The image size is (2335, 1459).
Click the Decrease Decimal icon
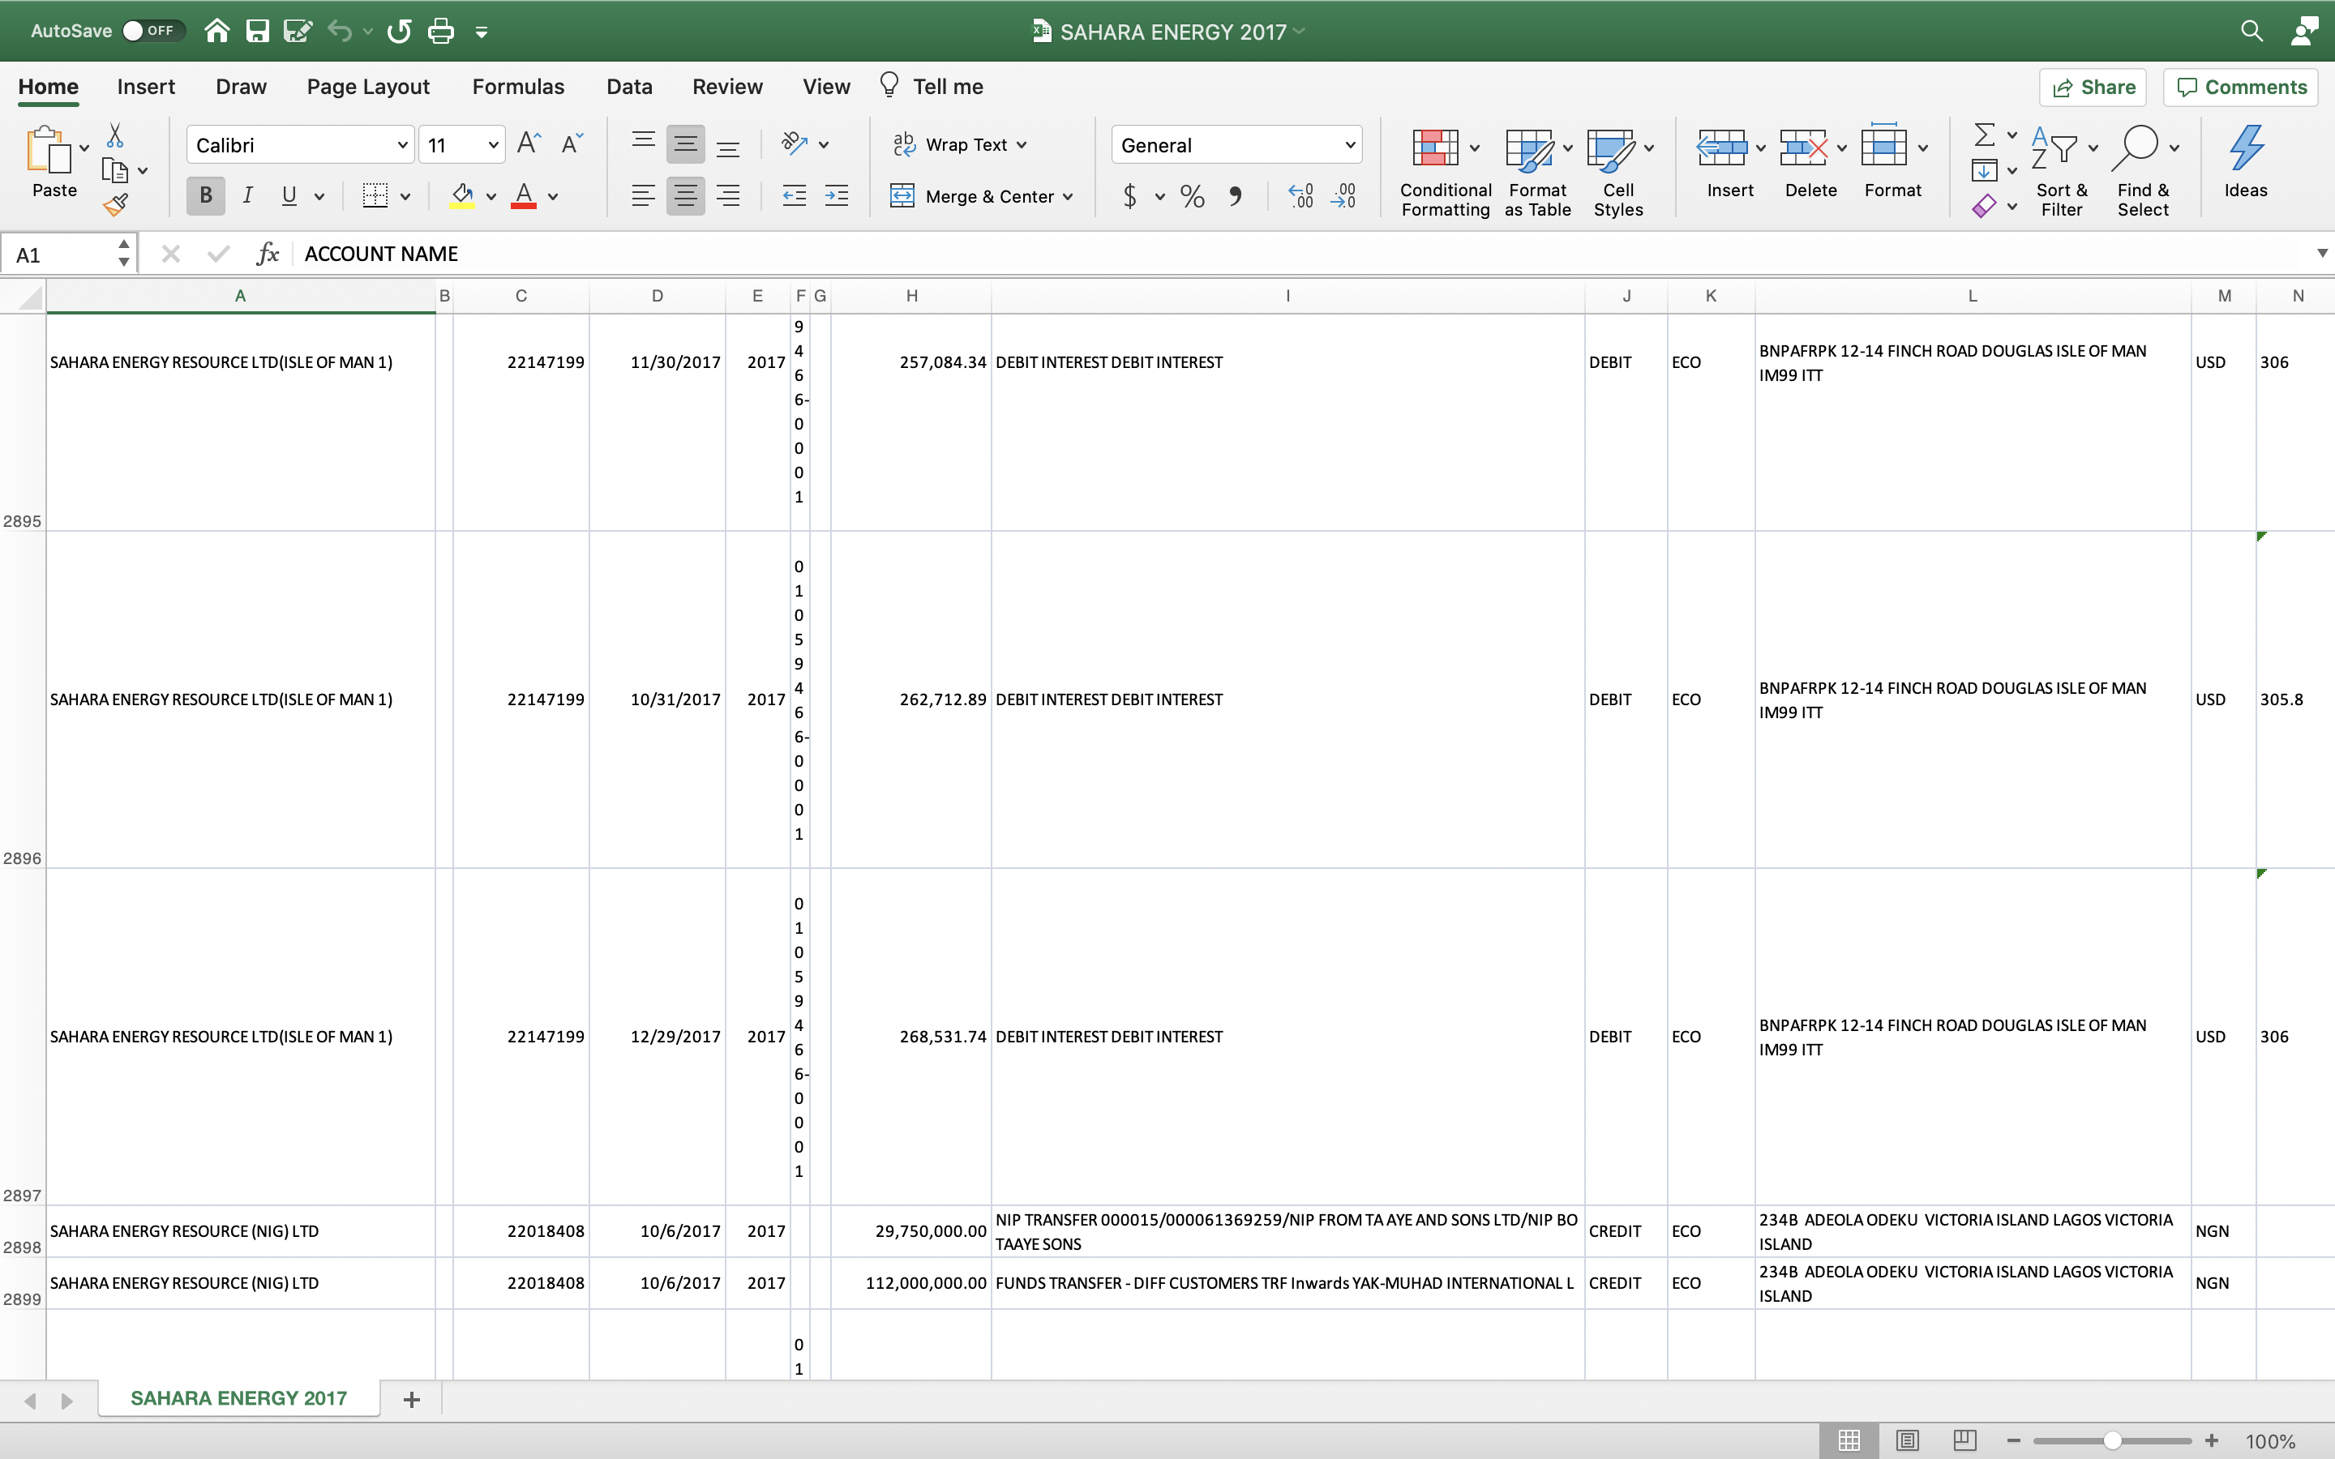(1343, 196)
